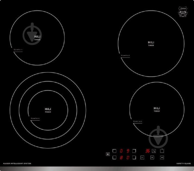The height and width of the screenshot is (171, 194).
Task: Tap Comfort label on the bottom-right burner
Action: (138, 121)
